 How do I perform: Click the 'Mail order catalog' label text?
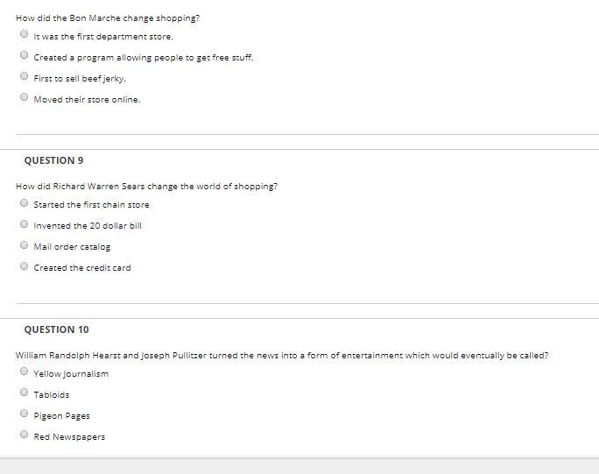coord(72,247)
